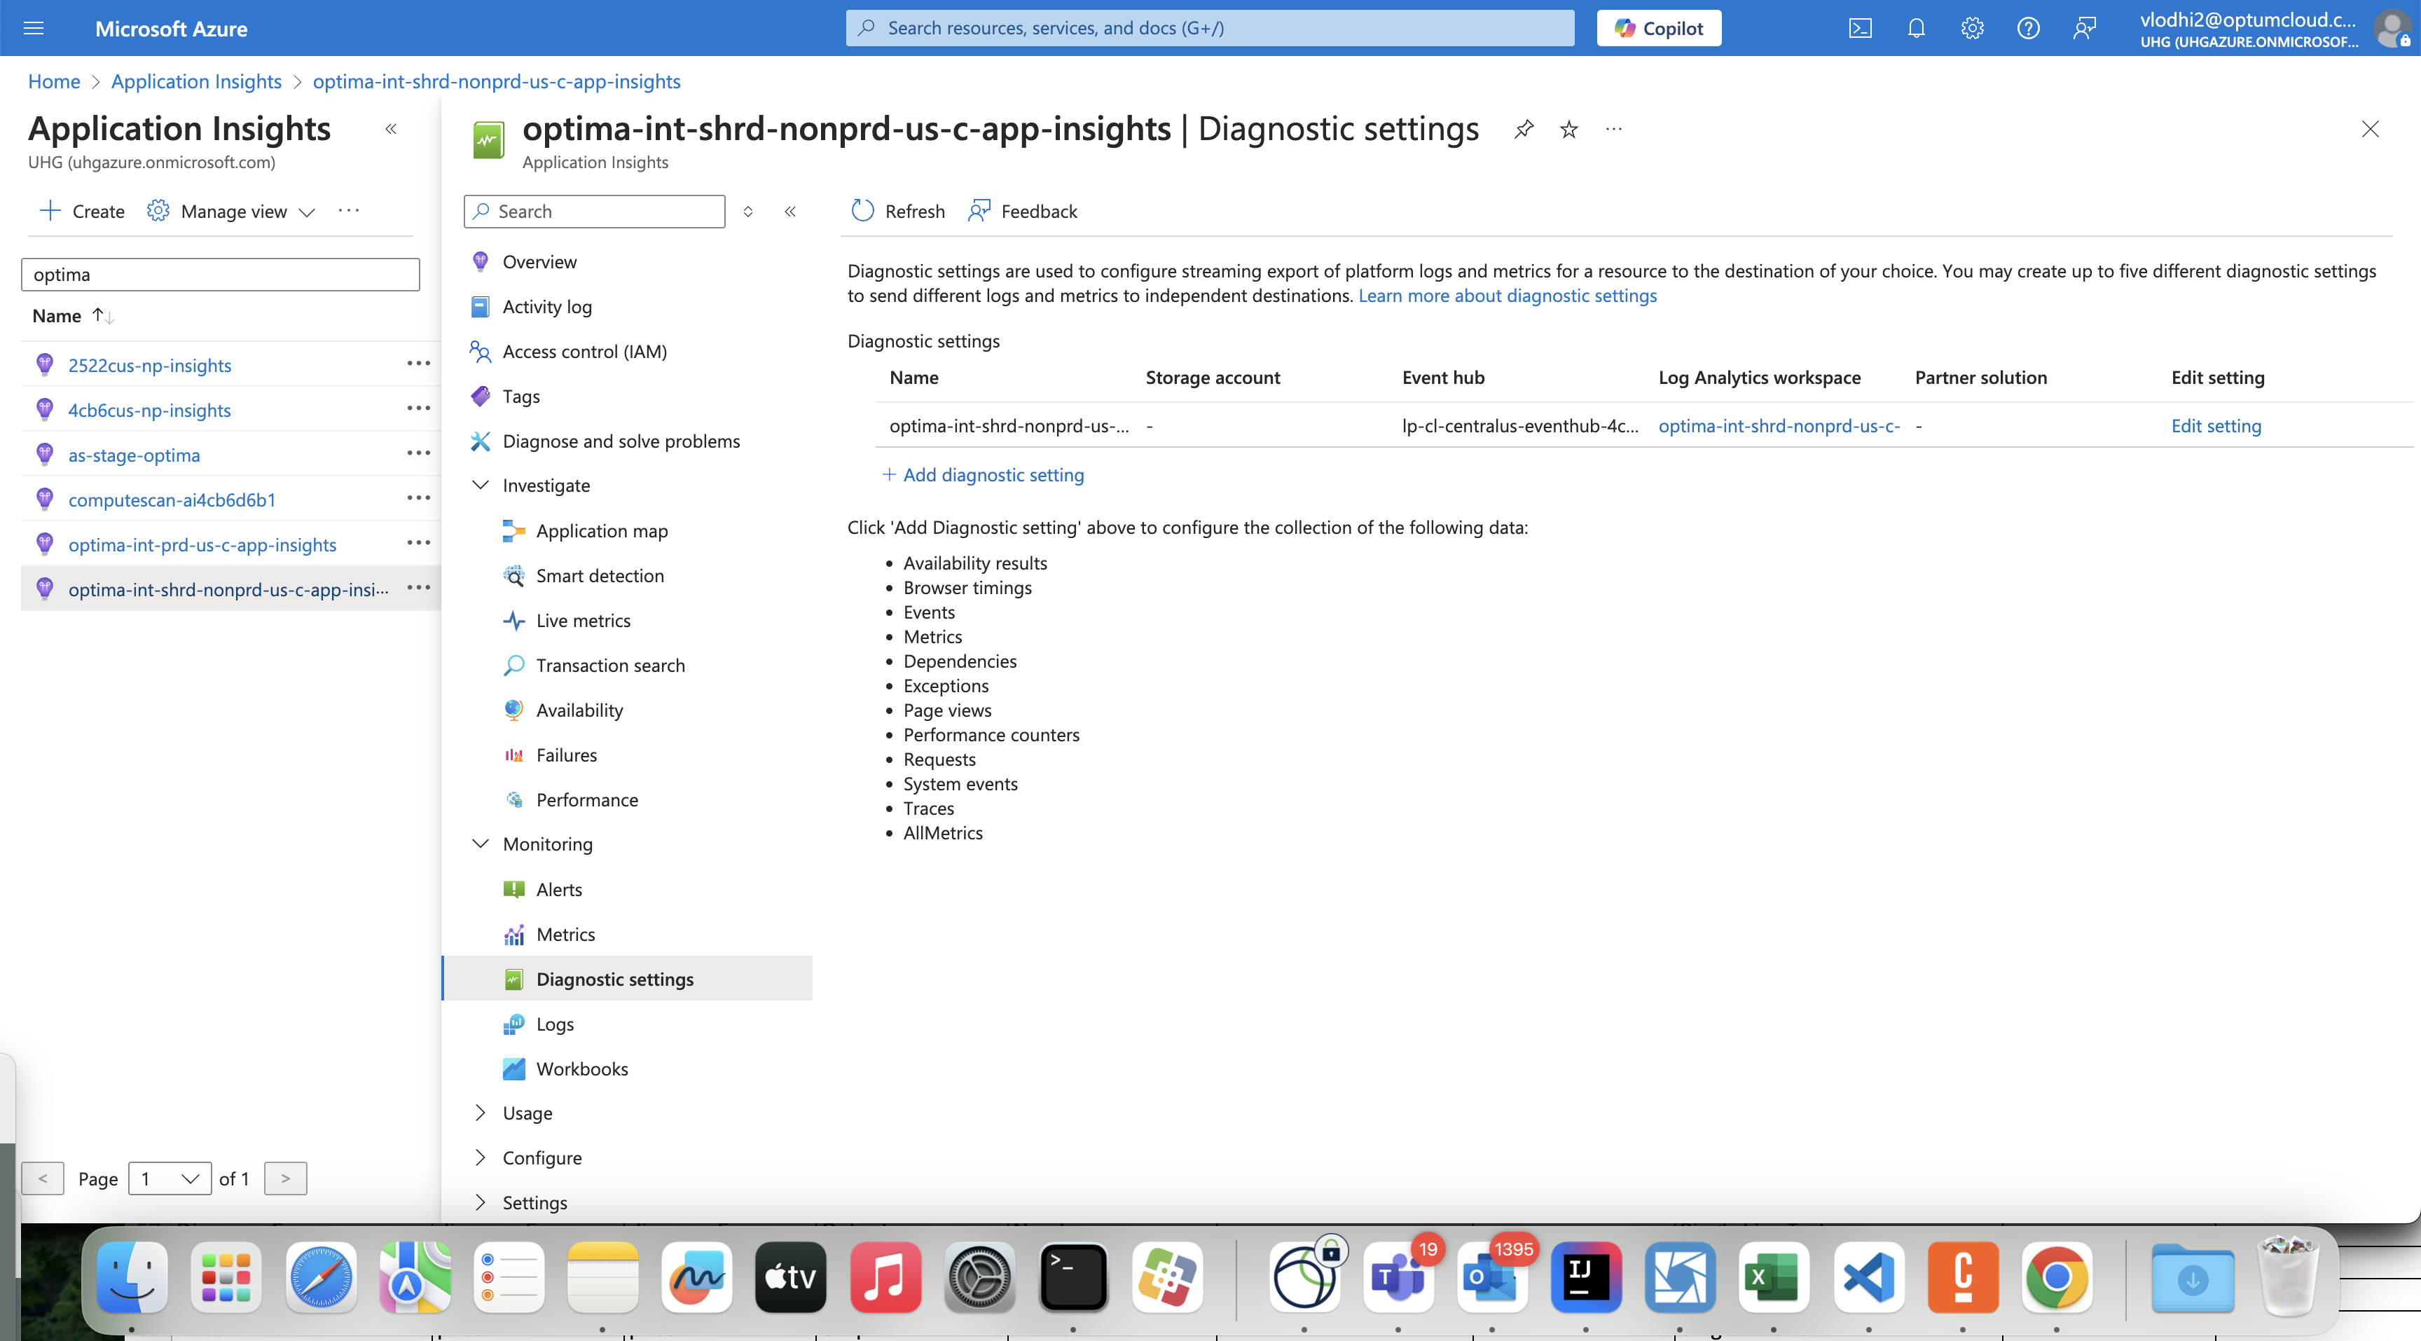Launch Visual Studio Code from the dock
The height and width of the screenshot is (1341, 2421).
[x=1868, y=1277]
